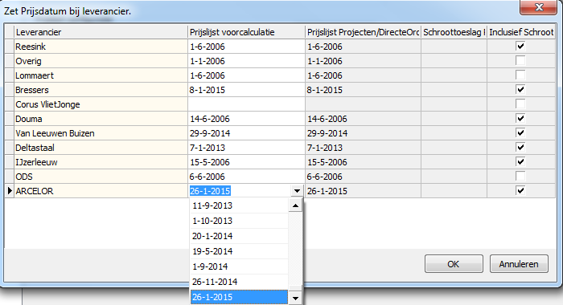Select the Corus VlietJonge supplier cell
This screenshot has width=563, height=305.
click(x=101, y=104)
